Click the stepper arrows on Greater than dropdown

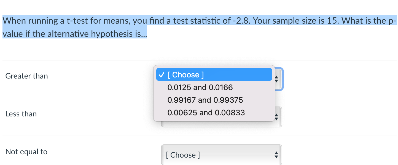click(276, 79)
